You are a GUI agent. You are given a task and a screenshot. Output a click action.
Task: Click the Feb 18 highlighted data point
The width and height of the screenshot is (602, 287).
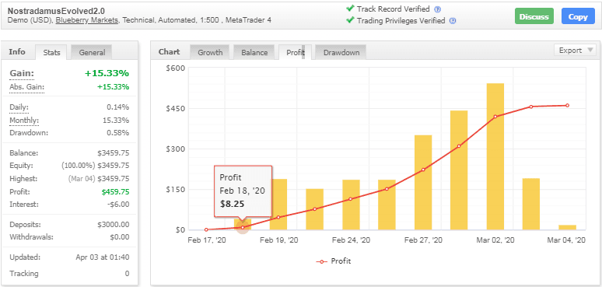[x=243, y=228]
